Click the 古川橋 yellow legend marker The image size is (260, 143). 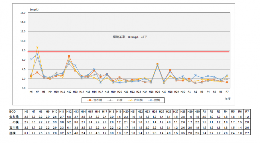tap(131, 100)
